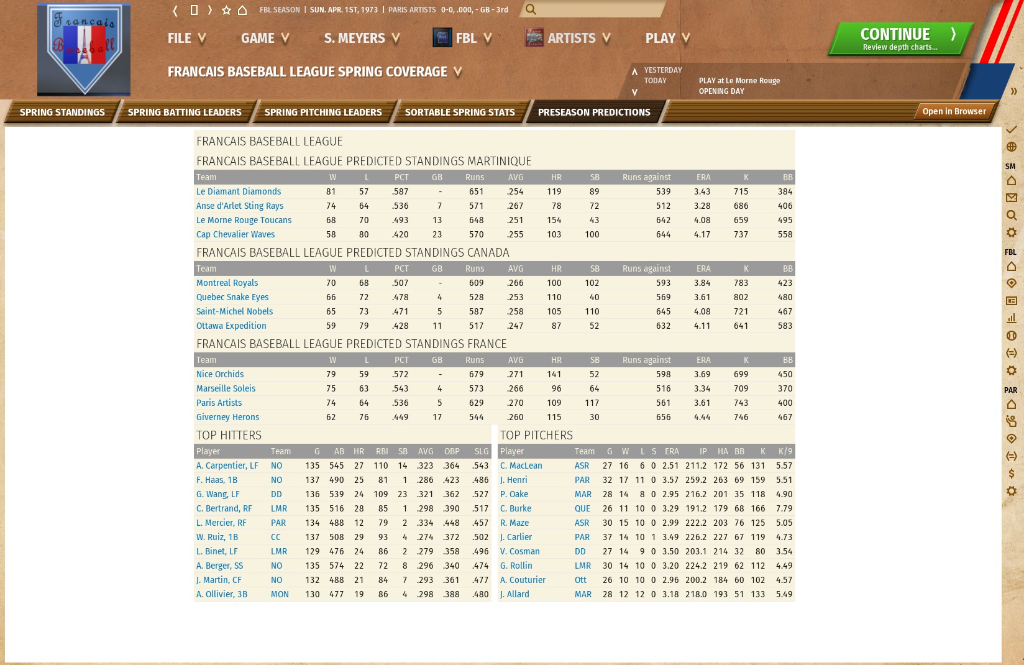1024x665 pixels.
Task: Click the search input field
Action: (597, 9)
